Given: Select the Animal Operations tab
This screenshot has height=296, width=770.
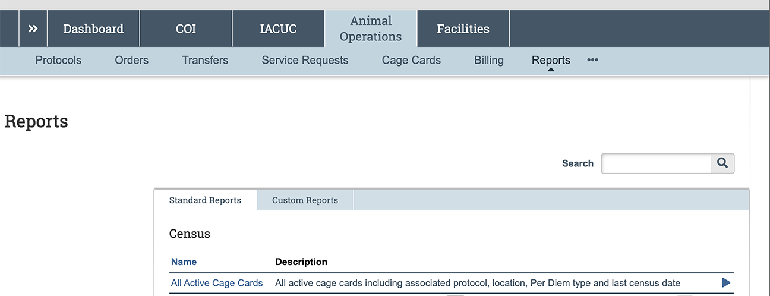Looking at the screenshot, I should pyautogui.click(x=371, y=29).
